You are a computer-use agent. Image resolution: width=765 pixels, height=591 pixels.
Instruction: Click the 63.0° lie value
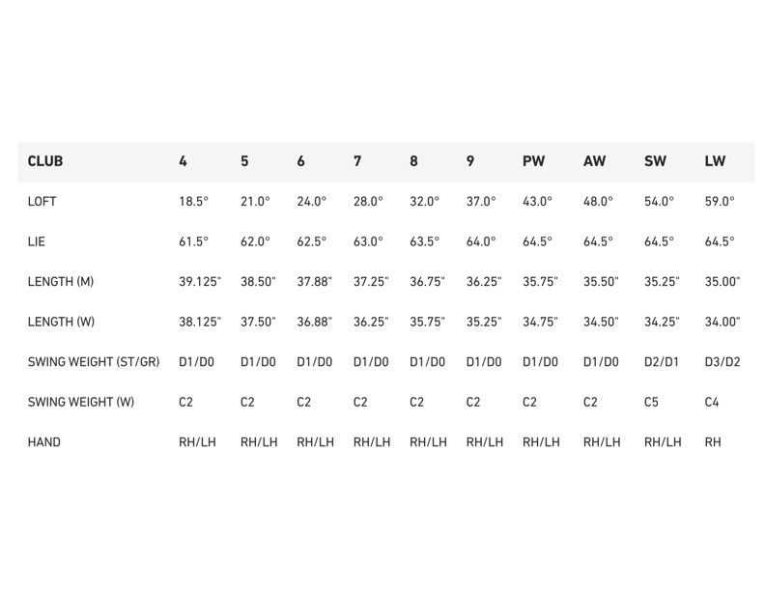(x=368, y=241)
